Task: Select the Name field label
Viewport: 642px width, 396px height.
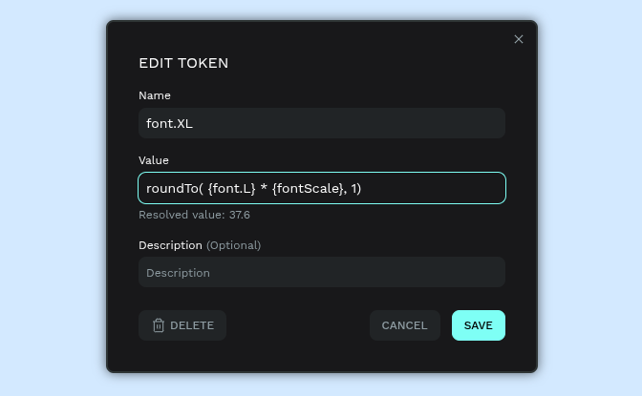Action: (x=155, y=95)
